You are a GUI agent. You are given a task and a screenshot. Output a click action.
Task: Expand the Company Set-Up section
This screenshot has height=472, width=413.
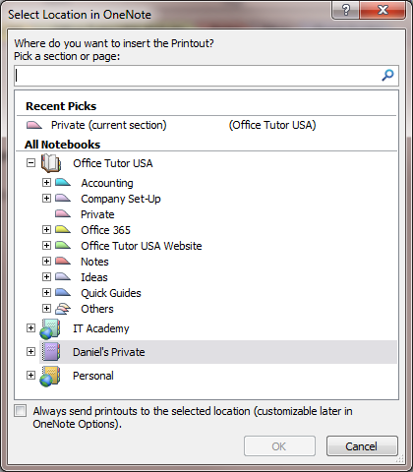pyautogui.click(x=46, y=198)
